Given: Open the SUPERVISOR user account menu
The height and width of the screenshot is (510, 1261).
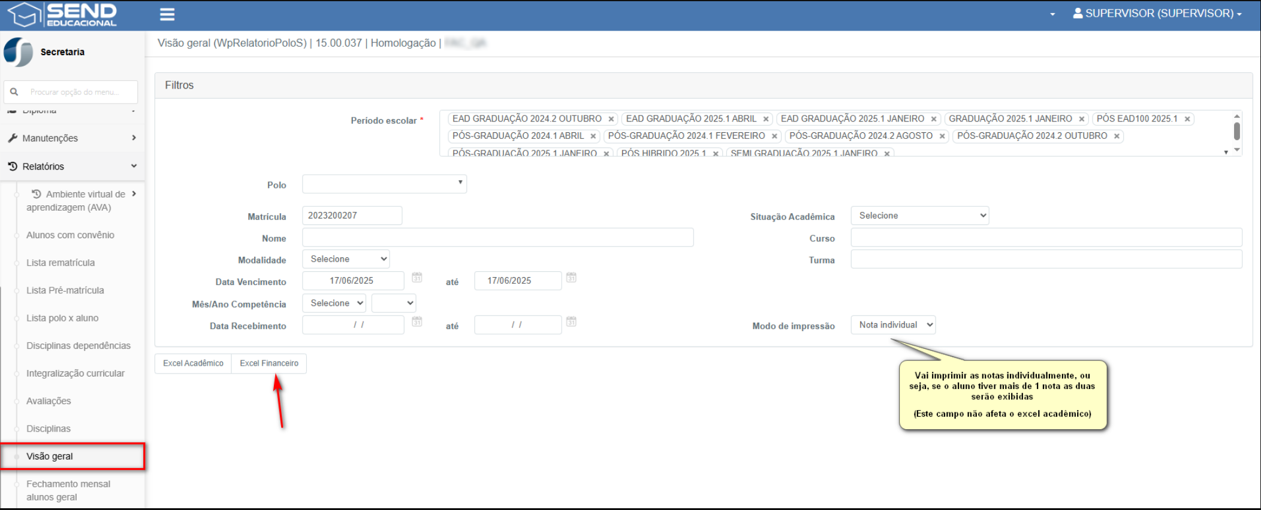Looking at the screenshot, I should 1157,13.
